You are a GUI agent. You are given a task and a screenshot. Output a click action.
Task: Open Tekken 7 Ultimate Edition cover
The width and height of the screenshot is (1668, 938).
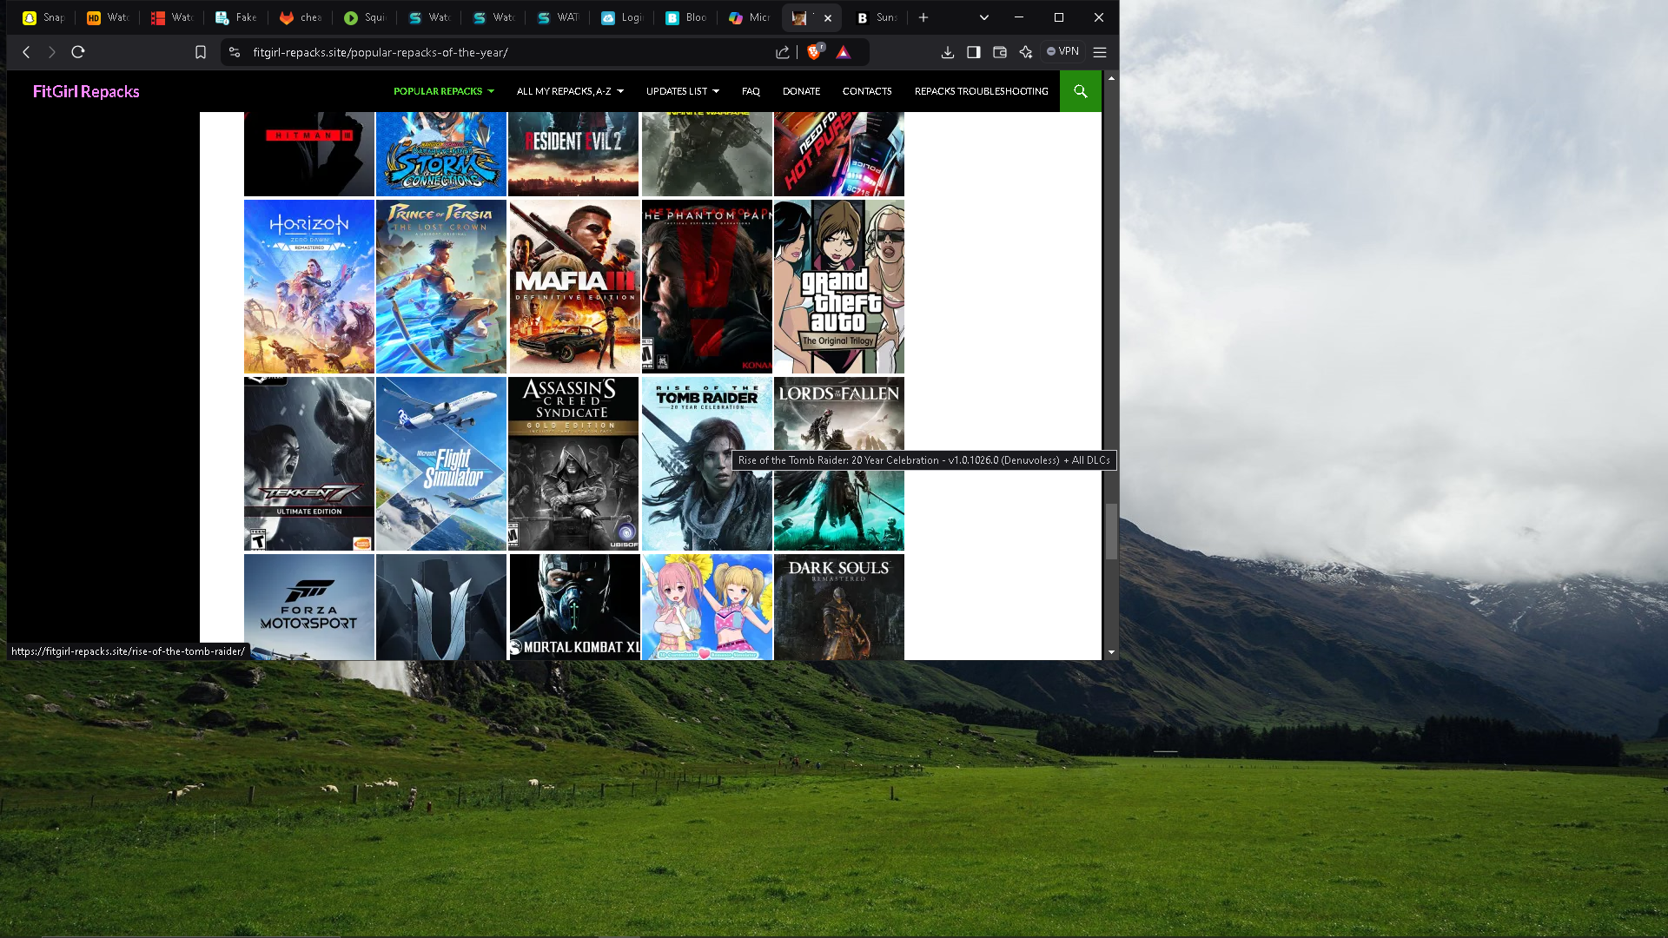point(309,464)
